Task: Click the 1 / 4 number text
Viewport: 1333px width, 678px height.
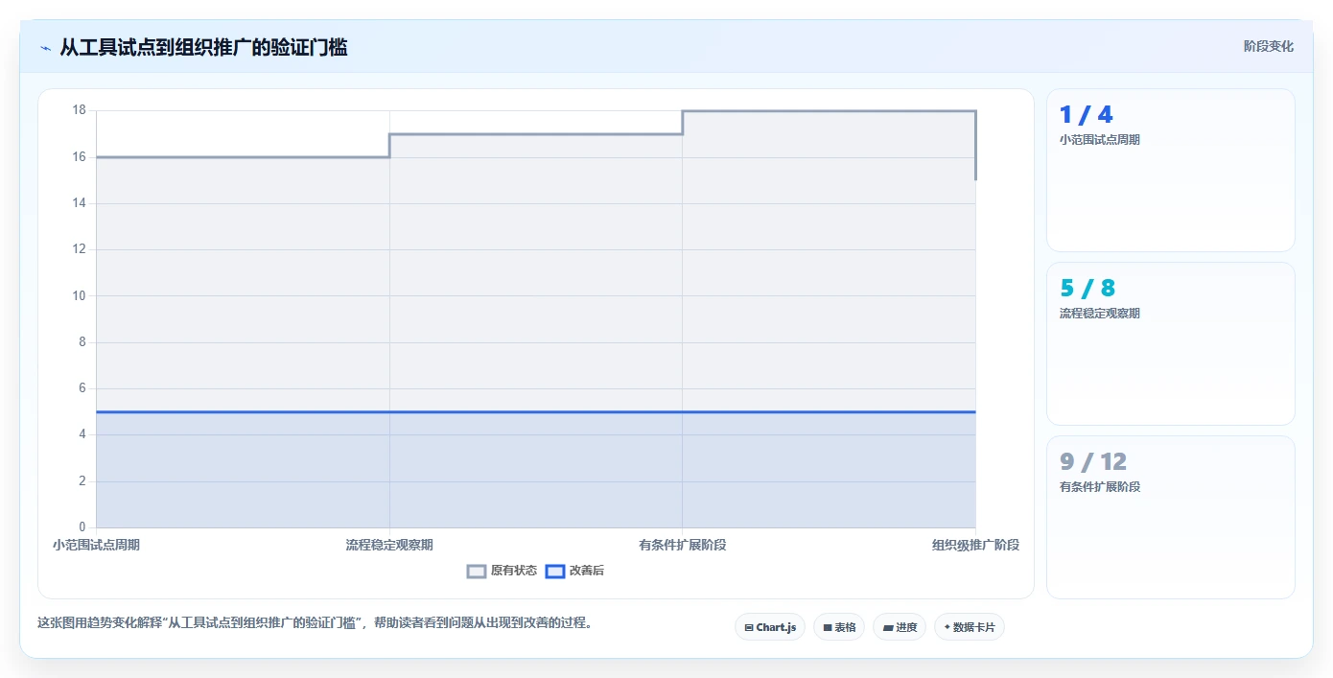Action: click(1086, 115)
